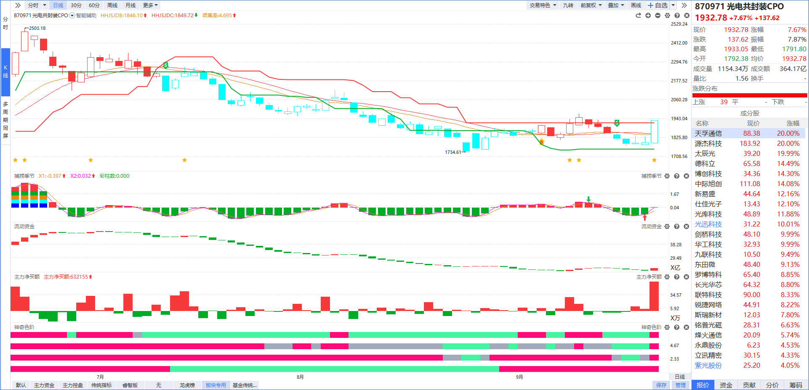Click the B buy signal marker in September
This screenshot has width=809, height=390.
(542, 142)
